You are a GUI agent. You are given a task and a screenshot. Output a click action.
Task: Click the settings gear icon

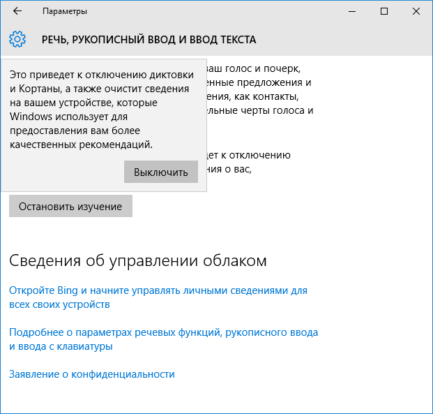tap(17, 39)
